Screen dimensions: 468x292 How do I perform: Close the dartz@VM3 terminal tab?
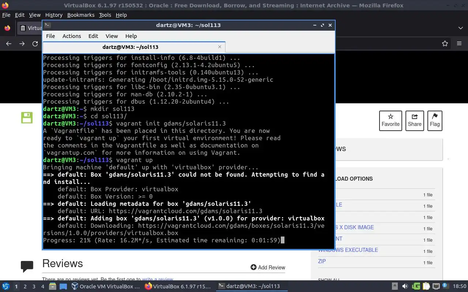tap(220, 47)
